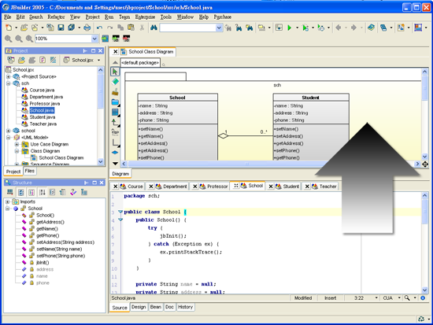Open the School.jpx project dropdown

click(98, 60)
